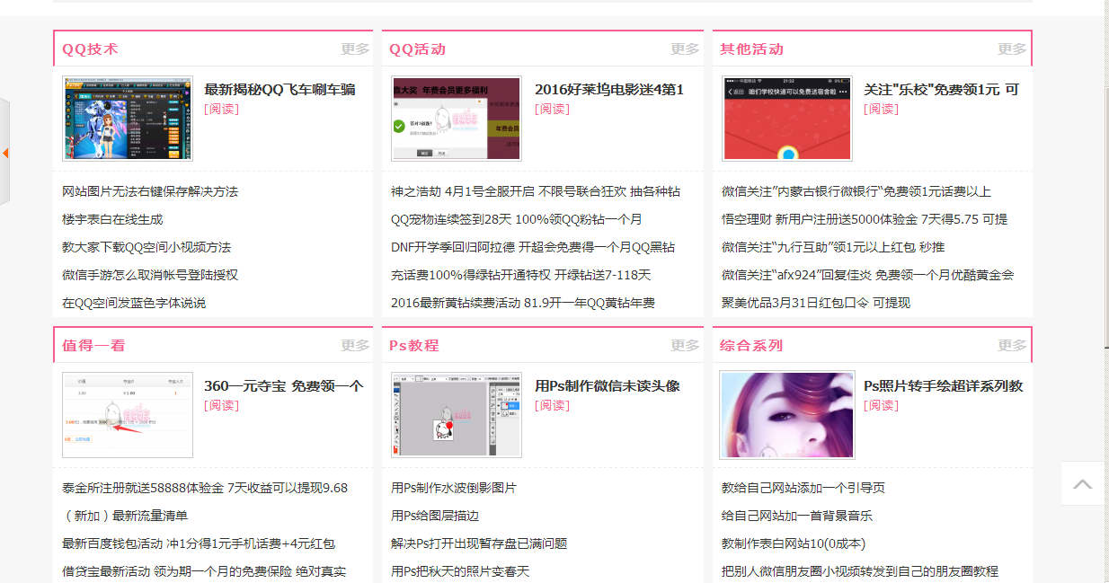Open 网站图片无法右键保存解决方法

[150, 191]
